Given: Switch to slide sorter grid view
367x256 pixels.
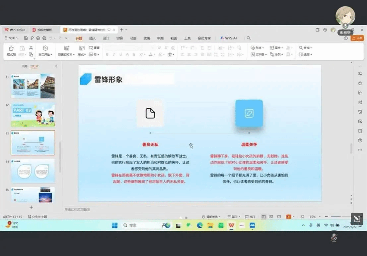Looking at the screenshot, I should (271, 217).
